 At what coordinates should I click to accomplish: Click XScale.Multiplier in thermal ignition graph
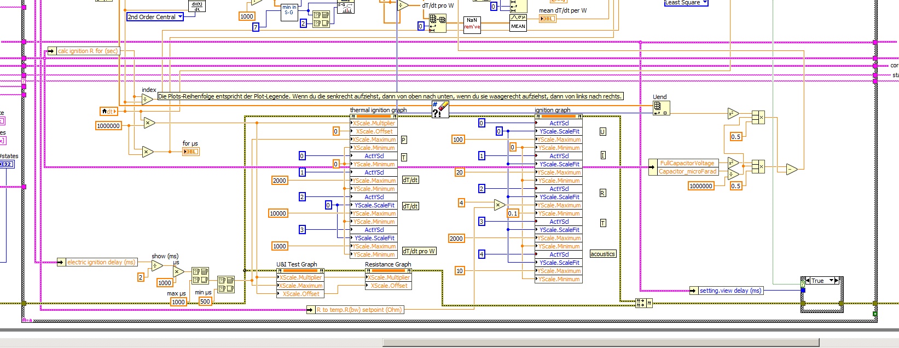(374, 123)
